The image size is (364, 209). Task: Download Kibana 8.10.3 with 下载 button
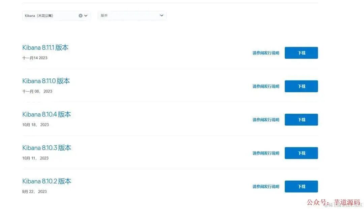(301, 153)
